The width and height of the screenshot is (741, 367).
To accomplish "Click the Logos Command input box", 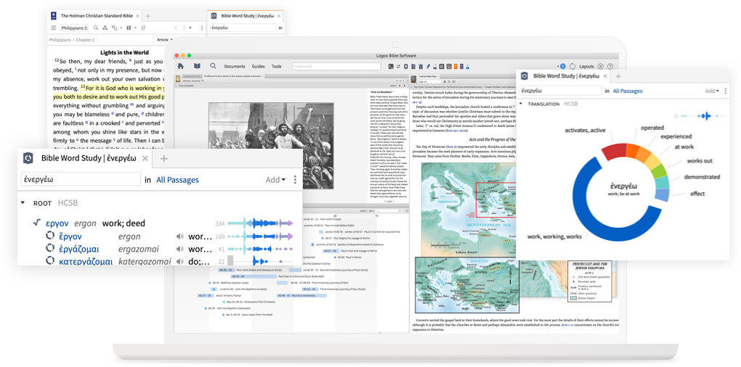I will pos(336,67).
